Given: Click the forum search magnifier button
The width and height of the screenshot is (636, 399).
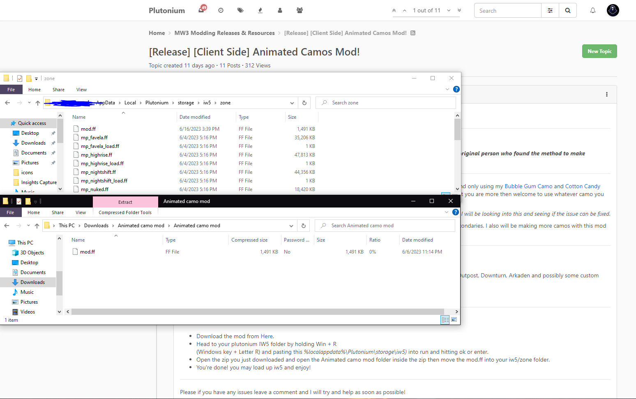Looking at the screenshot, I should pyautogui.click(x=568, y=11).
